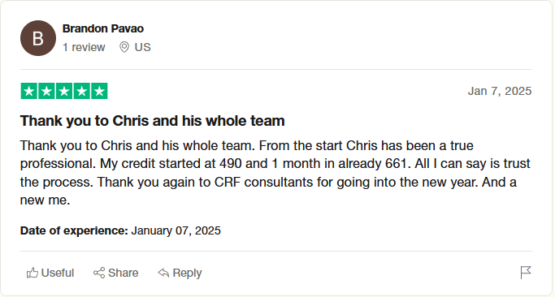Screen dimensions: 555x297
Task: Reply to Brandon's review
Action: 180,273
